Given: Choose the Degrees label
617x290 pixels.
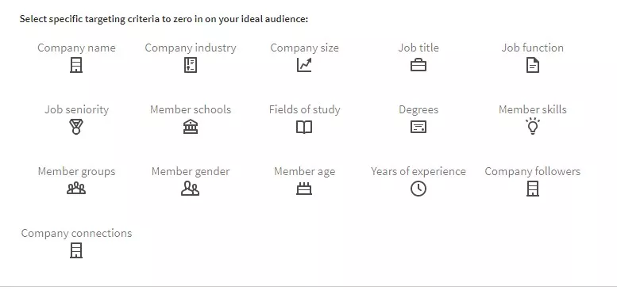Looking at the screenshot, I should click(418, 109).
